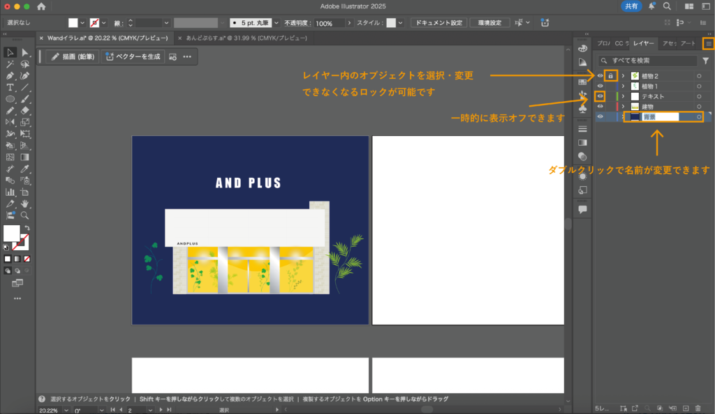Viewport: 715px width, 414px height.
Task: Hide the テキスト layer with its eye icon
Action: pos(600,95)
